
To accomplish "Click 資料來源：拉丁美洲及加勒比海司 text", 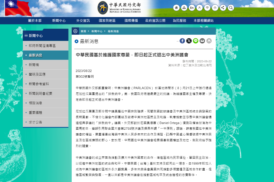I will (190, 65).
